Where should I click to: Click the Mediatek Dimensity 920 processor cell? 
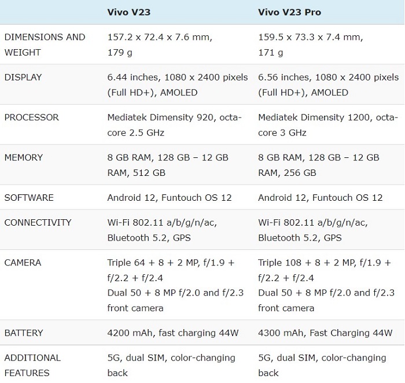pos(174,125)
